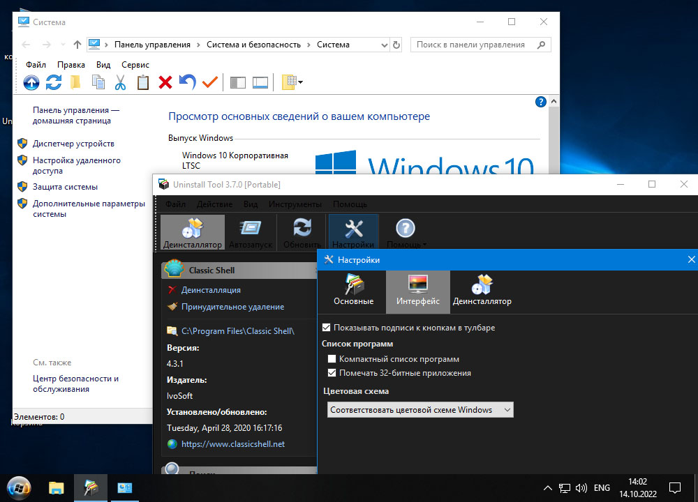Click the yellow folder icon in the Система toolbar
The width and height of the screenshot is (698, 502).
75,82
